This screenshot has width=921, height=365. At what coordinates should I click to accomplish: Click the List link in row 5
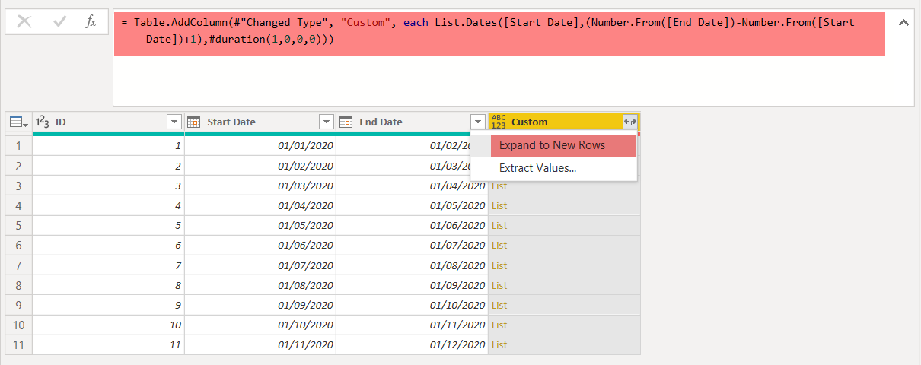point(499,225)
